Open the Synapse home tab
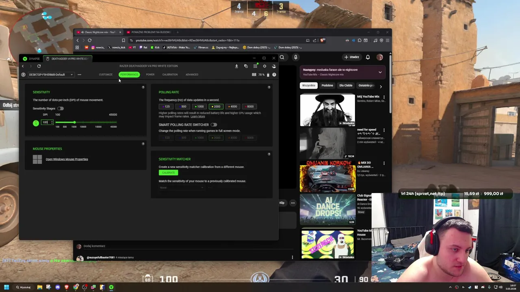This screenshot has height=292, width=520. (x=31, y=59)
